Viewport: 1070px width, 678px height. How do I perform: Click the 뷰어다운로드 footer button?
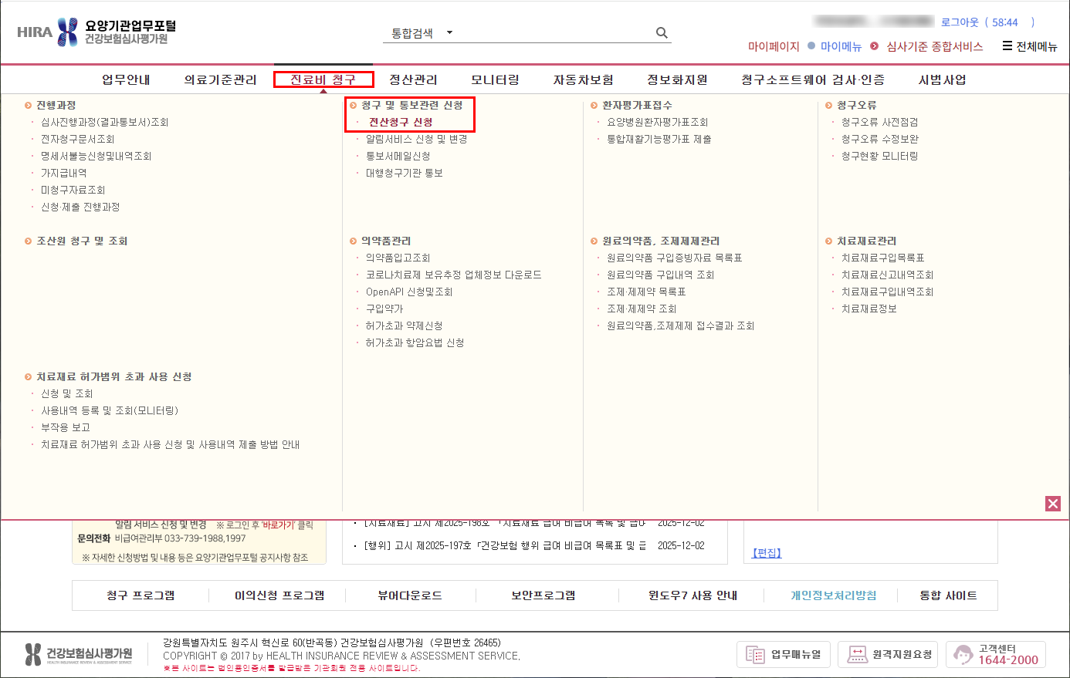click(410, 595)
